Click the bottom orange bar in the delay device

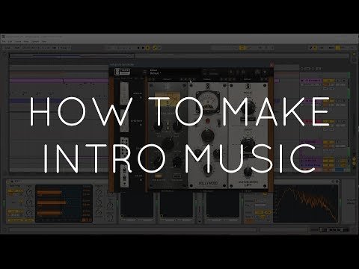click(49, 213)
